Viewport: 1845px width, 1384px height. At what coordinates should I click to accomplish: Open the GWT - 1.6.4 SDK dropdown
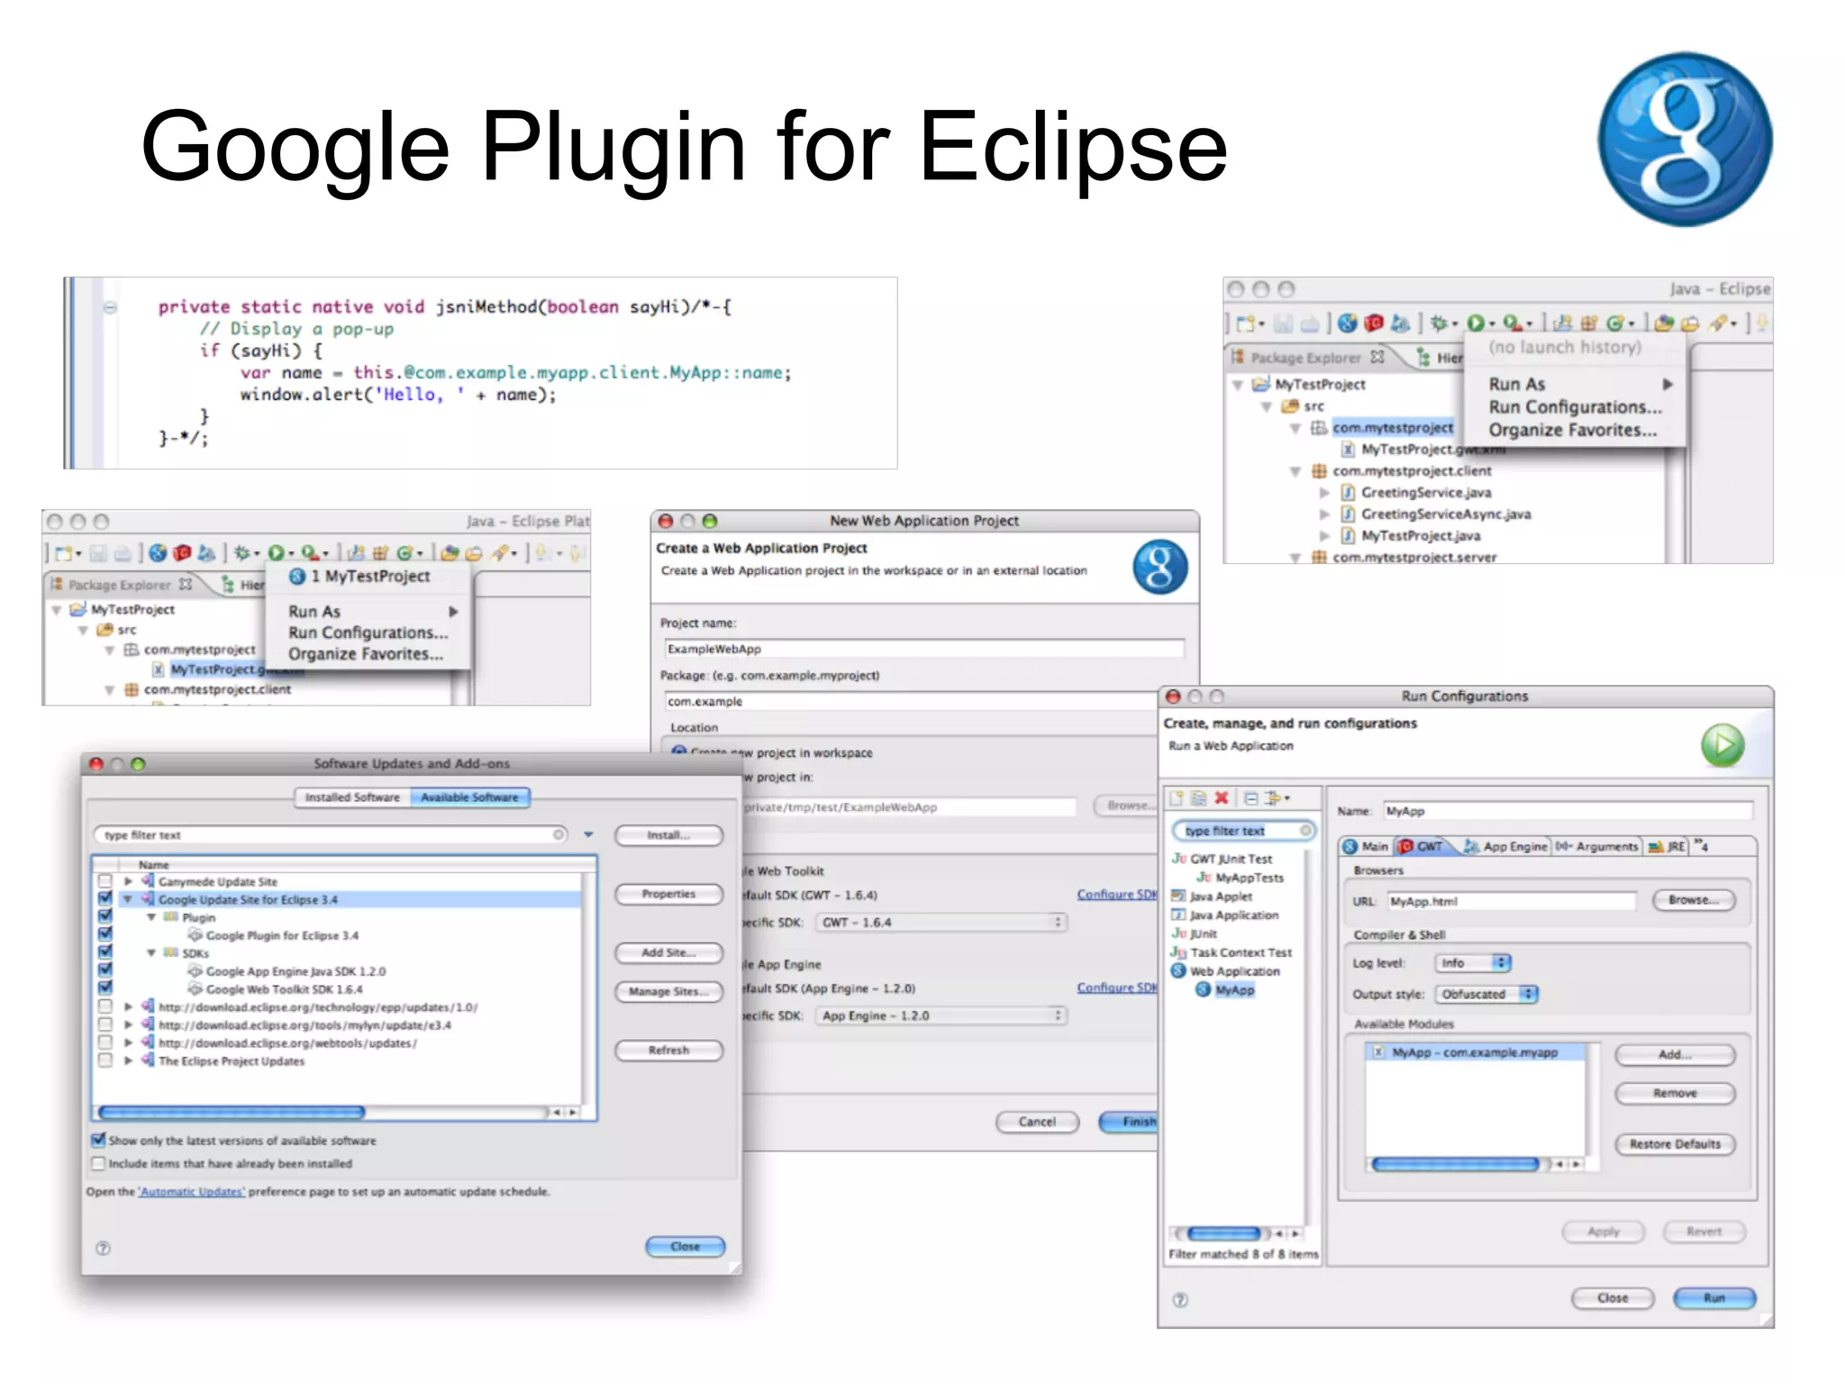click(x=941, y=922)
